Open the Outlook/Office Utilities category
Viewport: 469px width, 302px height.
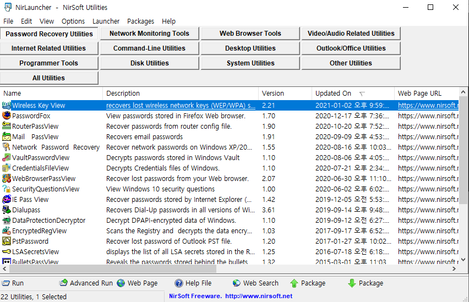351,48
